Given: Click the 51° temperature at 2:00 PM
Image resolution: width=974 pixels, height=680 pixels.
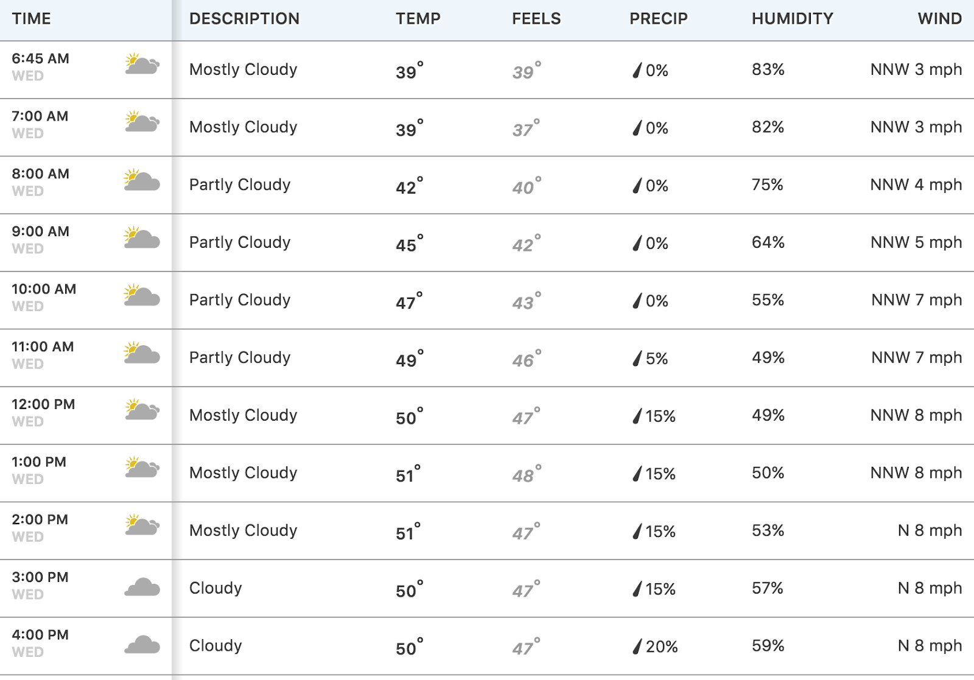Looking at the screenshot, I should (408, 532).
